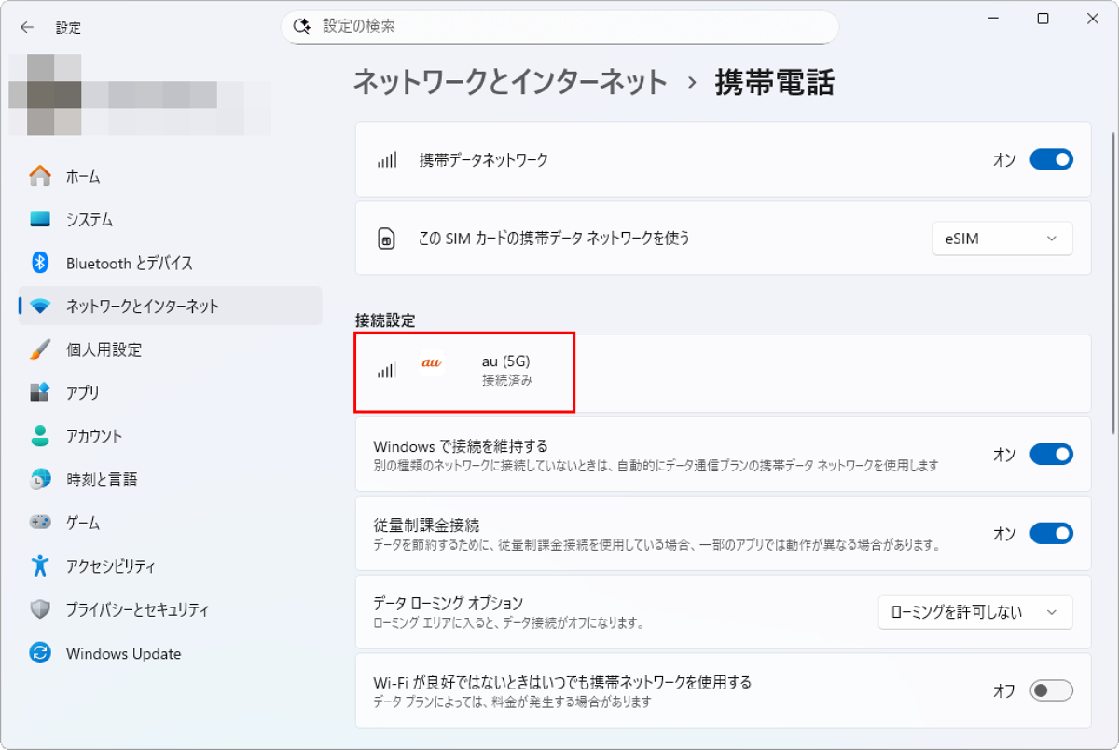Viewport: 1119px width, 750px height.
Task: Open 個人用設定 category
Action: [170, 349]
